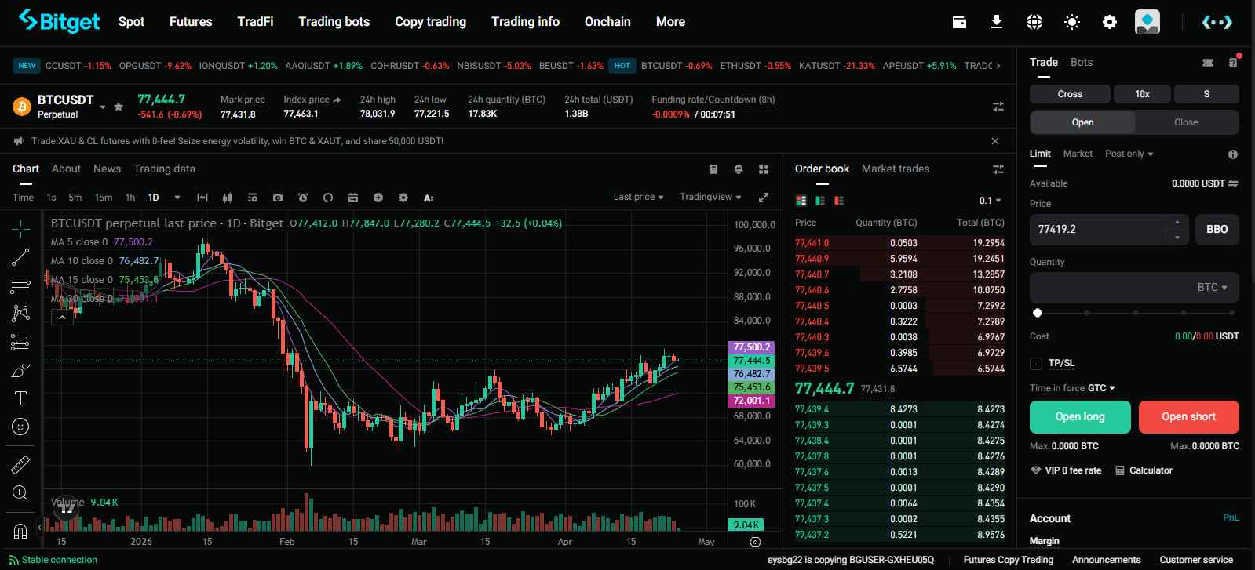This screenshot has height=570, width=1255.
Task: Open the Copy trading menu
Action: click(430, 22)
